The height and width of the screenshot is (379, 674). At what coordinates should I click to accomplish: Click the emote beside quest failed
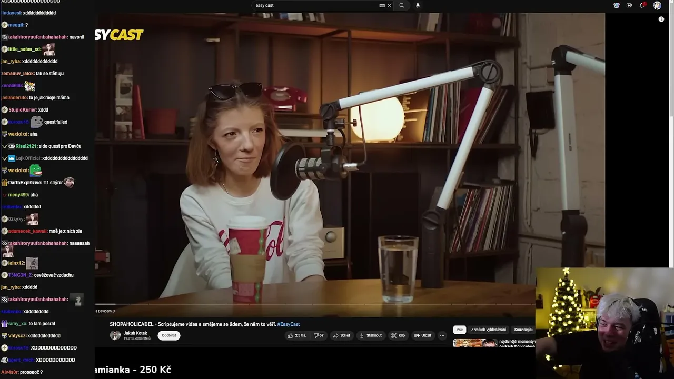click(x=37, y=122)
